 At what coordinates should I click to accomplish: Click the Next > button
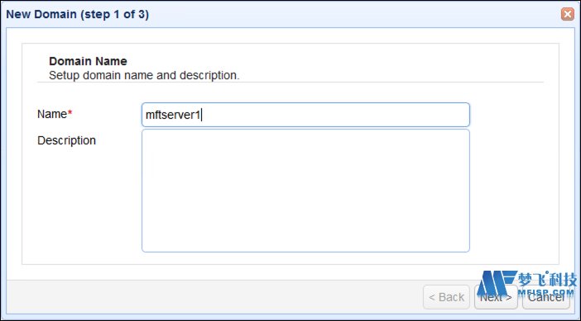coord(496,297)
